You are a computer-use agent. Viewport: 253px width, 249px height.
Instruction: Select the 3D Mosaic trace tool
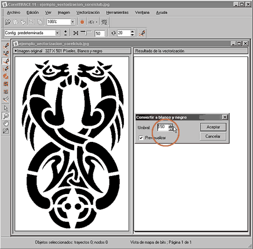pyautogui.click(x=6, y=76)
